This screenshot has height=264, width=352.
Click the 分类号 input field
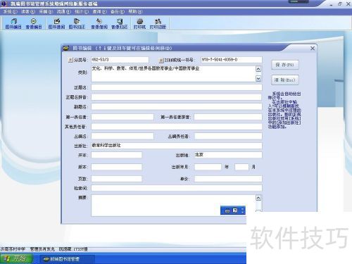[x=120, y=60]
